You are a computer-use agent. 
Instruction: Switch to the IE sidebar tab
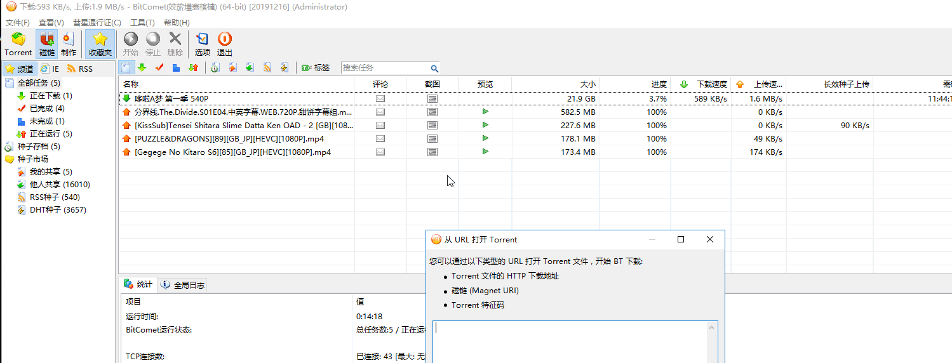coord(50,69)
